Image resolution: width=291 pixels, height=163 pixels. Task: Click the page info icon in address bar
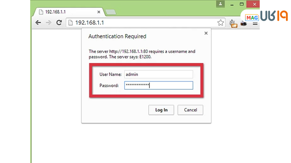coord(71,22)
